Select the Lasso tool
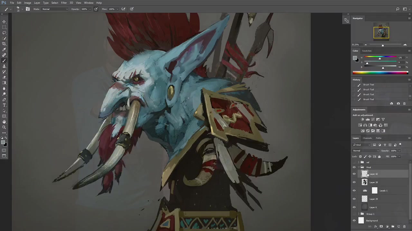This screenshot has width=412, height=231. pyautogui.click(x=4, y=33)
